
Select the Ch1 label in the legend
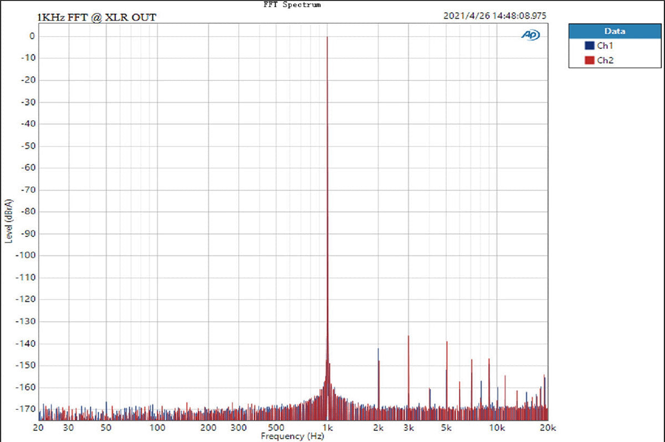point(605,45)
